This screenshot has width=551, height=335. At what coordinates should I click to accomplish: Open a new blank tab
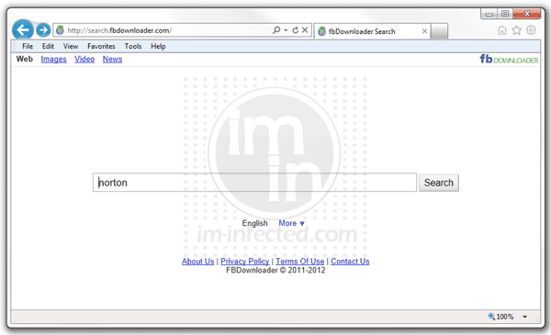click(x=439, y=31)
